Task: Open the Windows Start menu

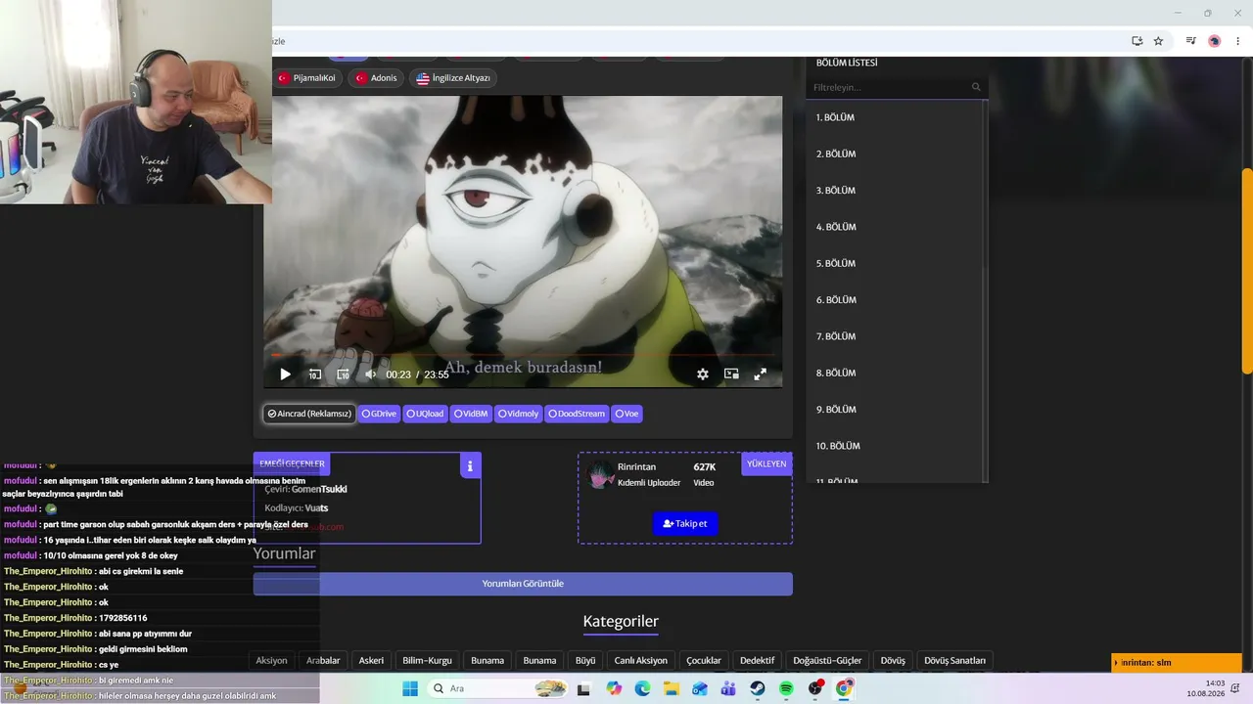Action: [410, 688]
